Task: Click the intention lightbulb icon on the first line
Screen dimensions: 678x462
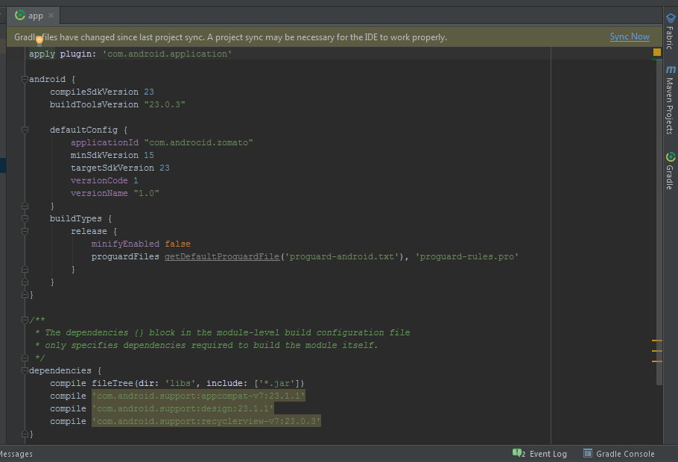Action: coord(39,40)
